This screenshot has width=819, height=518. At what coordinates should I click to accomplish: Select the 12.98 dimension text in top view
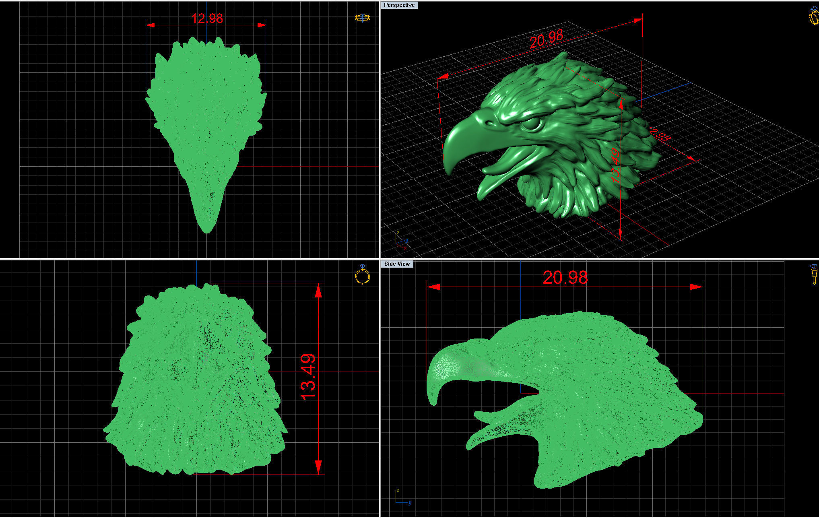point(207,19)
